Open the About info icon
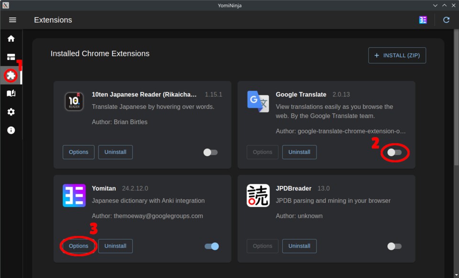 [x=11, y=130]
